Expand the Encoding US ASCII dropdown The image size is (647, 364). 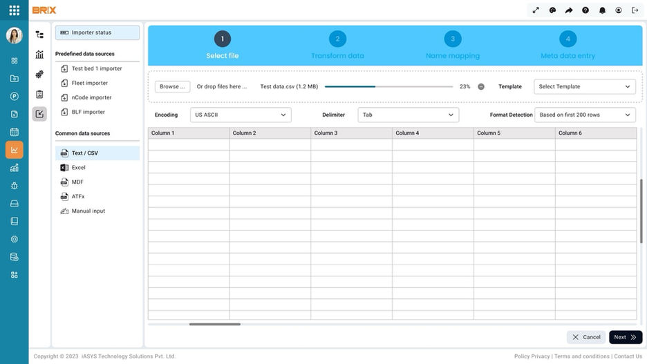click(241, 115)
